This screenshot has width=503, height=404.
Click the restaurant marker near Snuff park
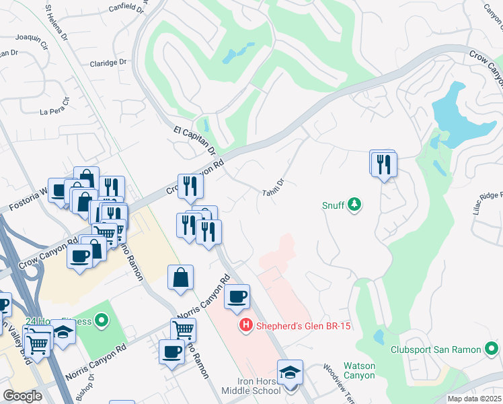point(384,165)
